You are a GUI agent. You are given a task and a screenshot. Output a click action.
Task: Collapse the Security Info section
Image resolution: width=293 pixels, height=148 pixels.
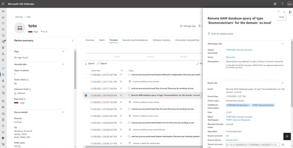click(x=63, y=64)
